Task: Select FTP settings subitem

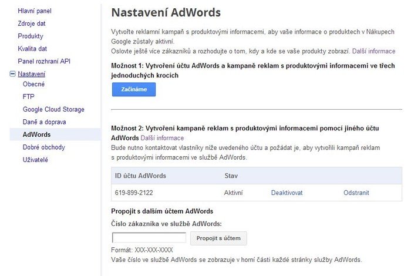Action: [29, 97]
